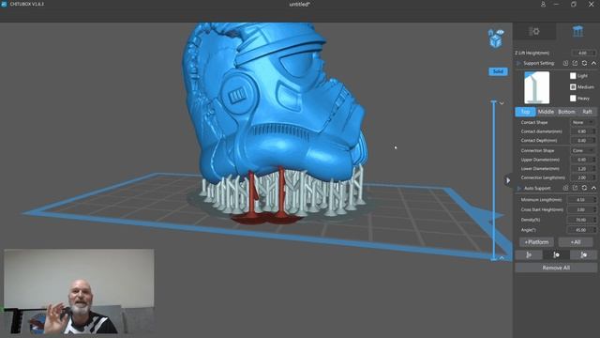Collapse the Support Setting section
The height and width of the screenshot is (338, 600).
[593, 63]
